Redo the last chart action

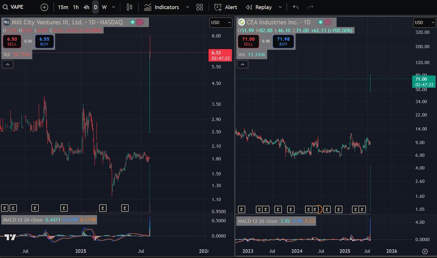point(311,7)
